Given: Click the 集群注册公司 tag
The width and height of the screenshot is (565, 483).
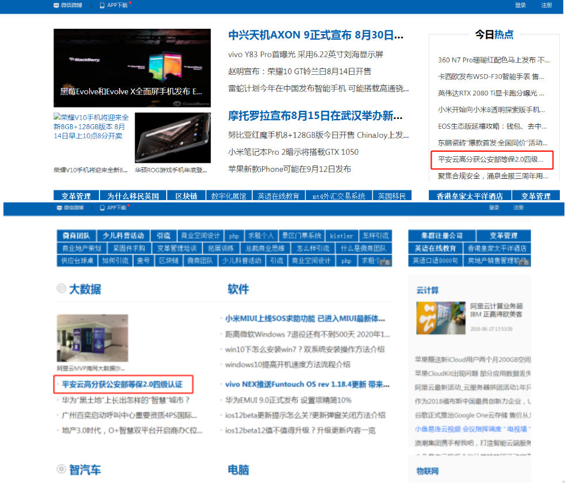Looking at the screenshot, I should click(x=442, y=236).
